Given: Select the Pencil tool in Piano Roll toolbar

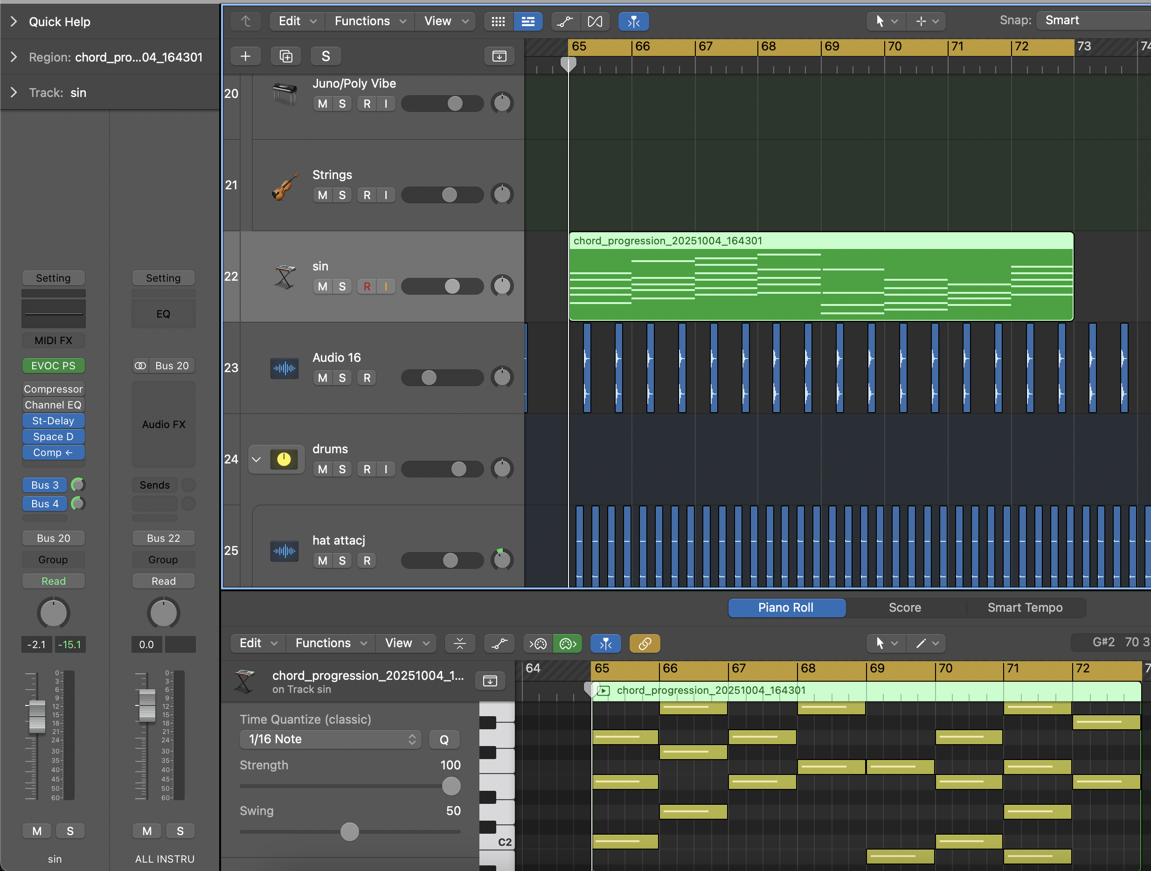Looking at the screenshot, I should (920, 643).
